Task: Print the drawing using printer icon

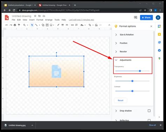Action: [15, 25]
